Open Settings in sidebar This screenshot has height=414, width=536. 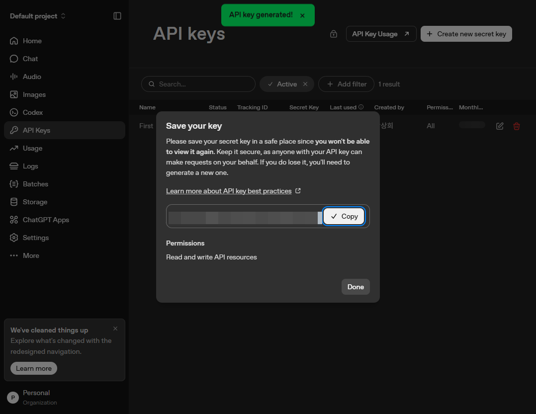pyautogui.click(x=64, y=238)
